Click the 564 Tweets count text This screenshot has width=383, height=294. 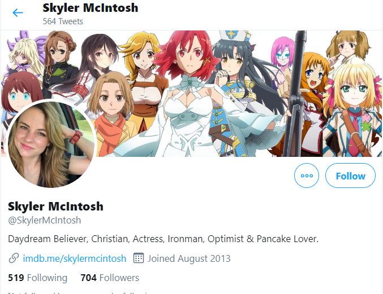coord(63,21)
